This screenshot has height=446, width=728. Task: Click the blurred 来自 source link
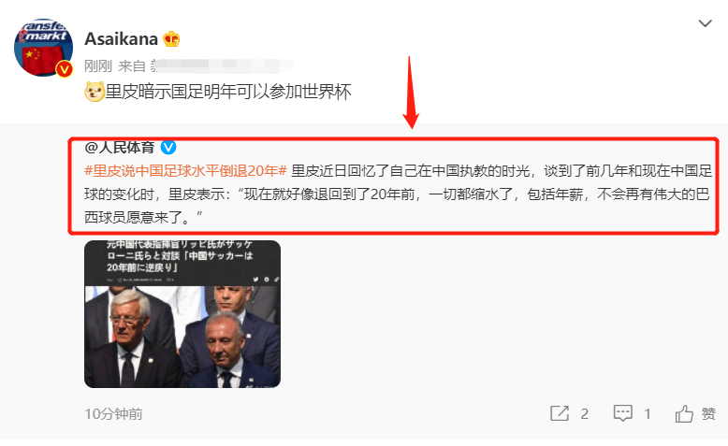[206, 65]
